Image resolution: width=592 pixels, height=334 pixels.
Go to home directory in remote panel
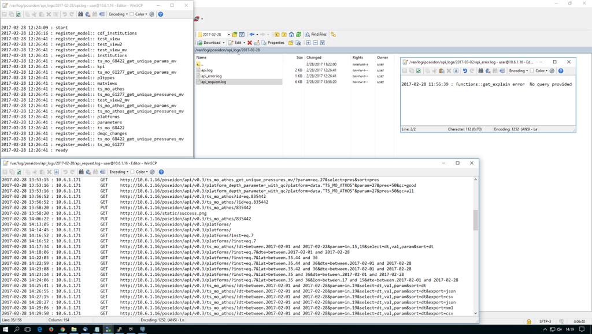pos(291,34)
